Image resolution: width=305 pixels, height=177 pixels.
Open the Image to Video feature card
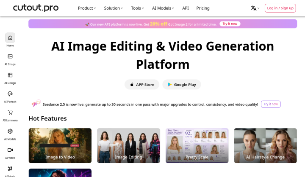(x=60, y=145)
